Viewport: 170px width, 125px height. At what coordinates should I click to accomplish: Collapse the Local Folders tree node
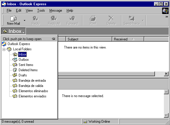pyautogui.click(x=4, y=49)
